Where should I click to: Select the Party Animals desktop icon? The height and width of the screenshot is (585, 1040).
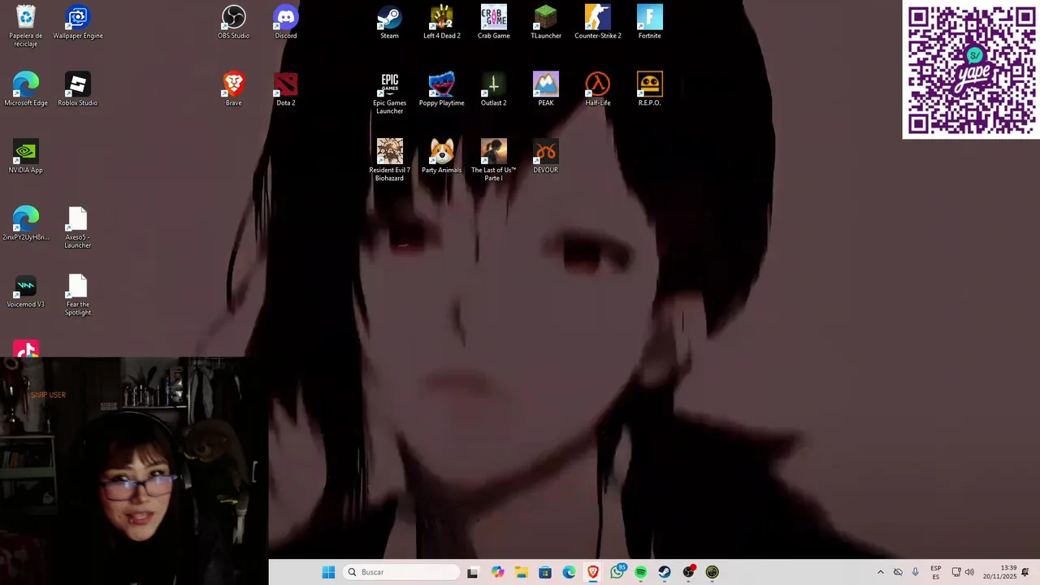coord(442,156)
